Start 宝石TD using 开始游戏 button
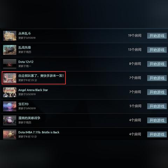Screen dimensions: 168x168 point(157,106)
